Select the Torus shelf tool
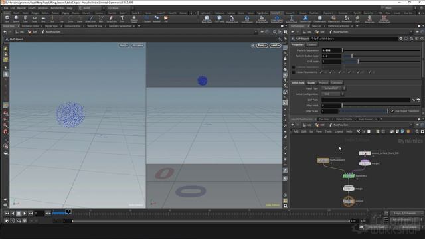425x239 pixels. point(34,19)
